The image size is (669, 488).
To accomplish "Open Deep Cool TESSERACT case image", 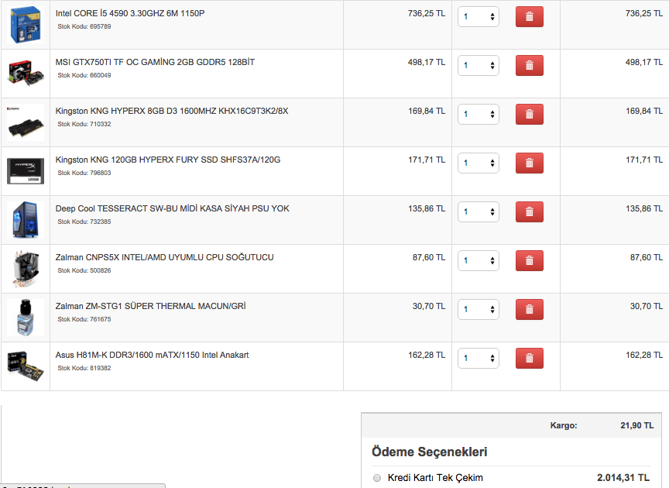I will 26,220.
